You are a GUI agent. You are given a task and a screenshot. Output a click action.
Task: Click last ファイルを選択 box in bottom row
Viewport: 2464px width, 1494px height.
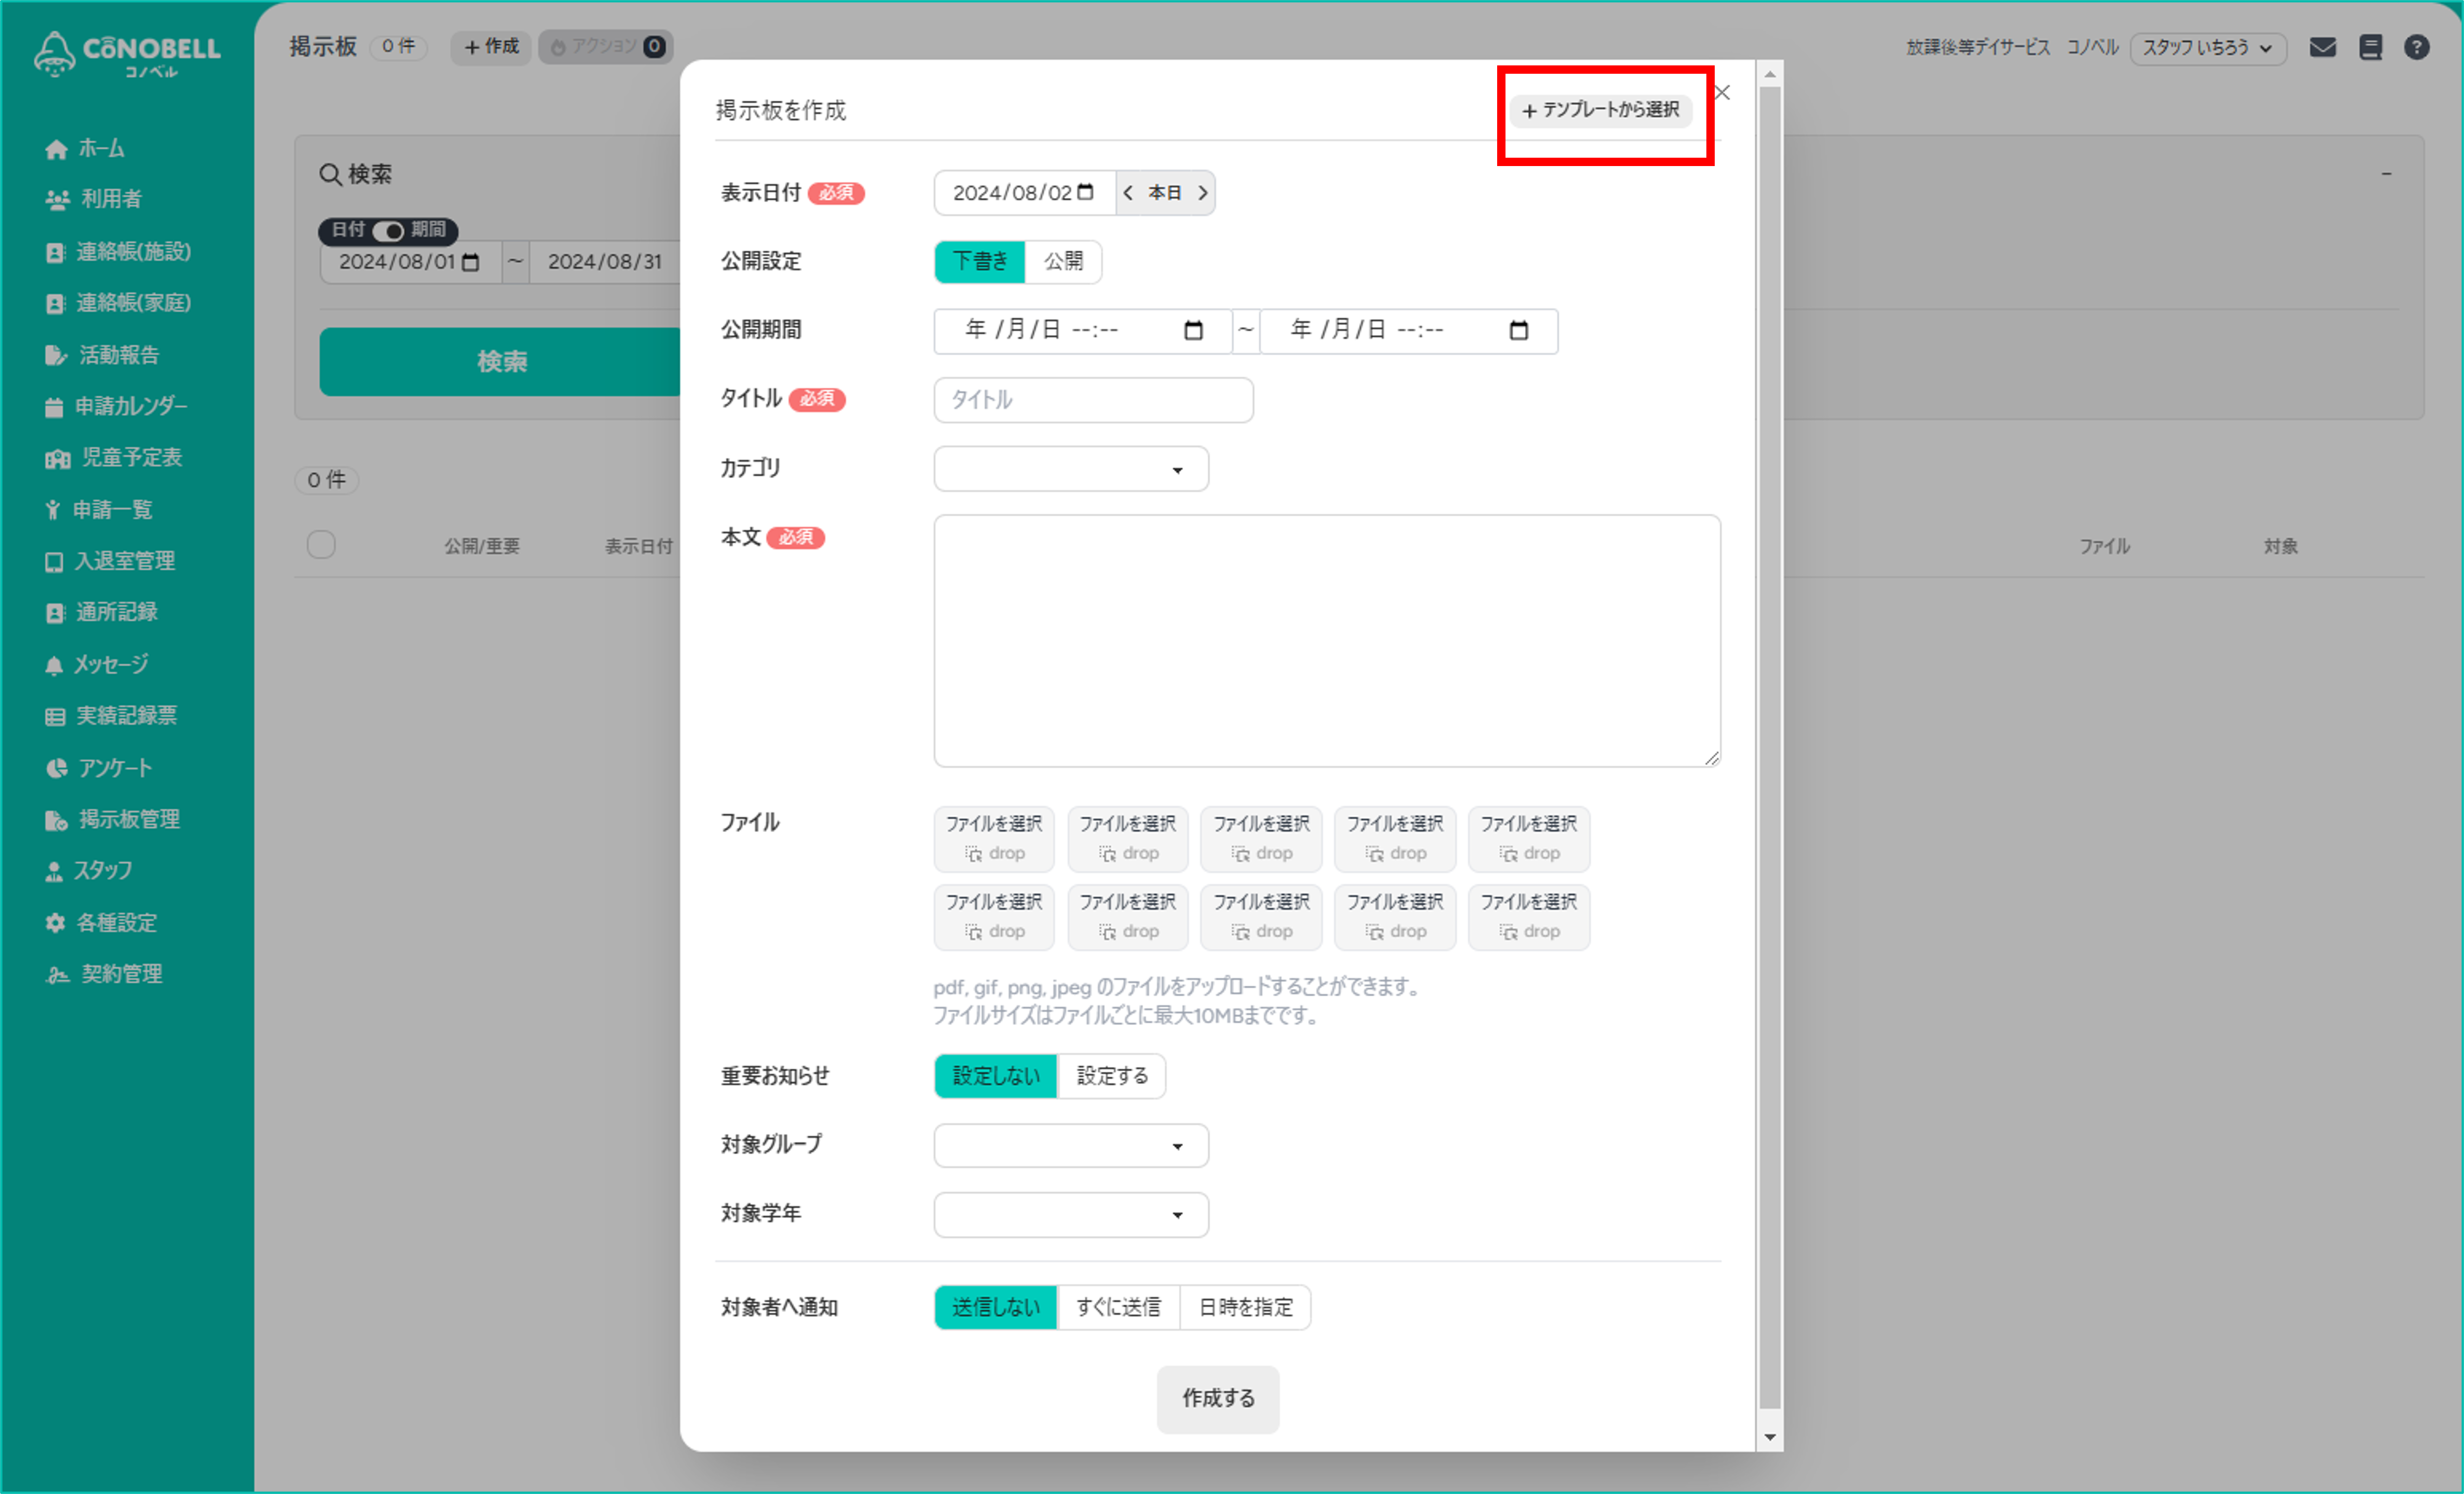1528,917
